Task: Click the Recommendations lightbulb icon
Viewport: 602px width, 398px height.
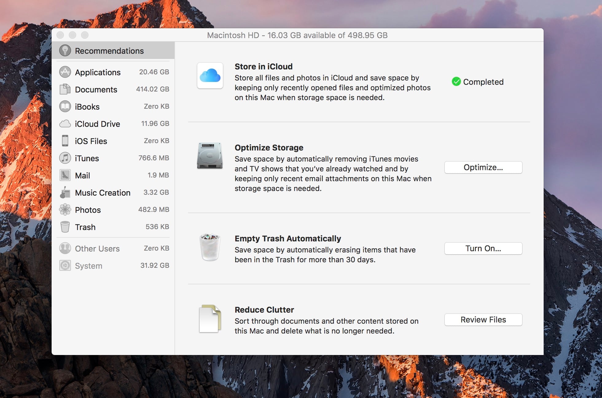Action: click(65, 50)
